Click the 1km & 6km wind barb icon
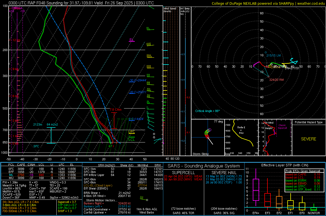326x216 pixels. point(144,199)
